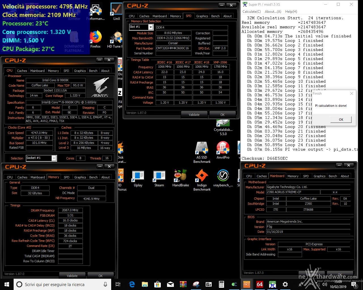Click the Core Speed value 4747.0 MHz
The width and height of the screenshot is (363, 290).
point(39,133)
